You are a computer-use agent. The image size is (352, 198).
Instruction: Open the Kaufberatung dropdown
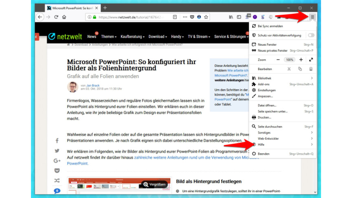[x=132, y=37]
